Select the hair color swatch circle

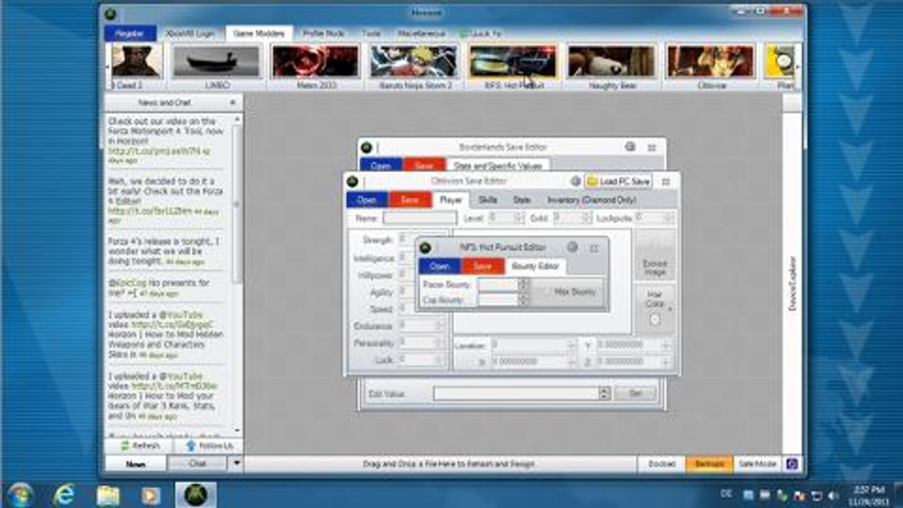pyautogui.click(x=655, y=319)
